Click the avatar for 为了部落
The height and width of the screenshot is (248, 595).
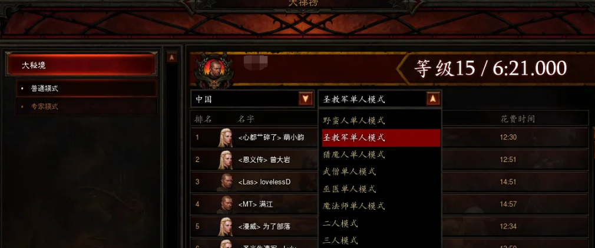click(x=225, y=227)
